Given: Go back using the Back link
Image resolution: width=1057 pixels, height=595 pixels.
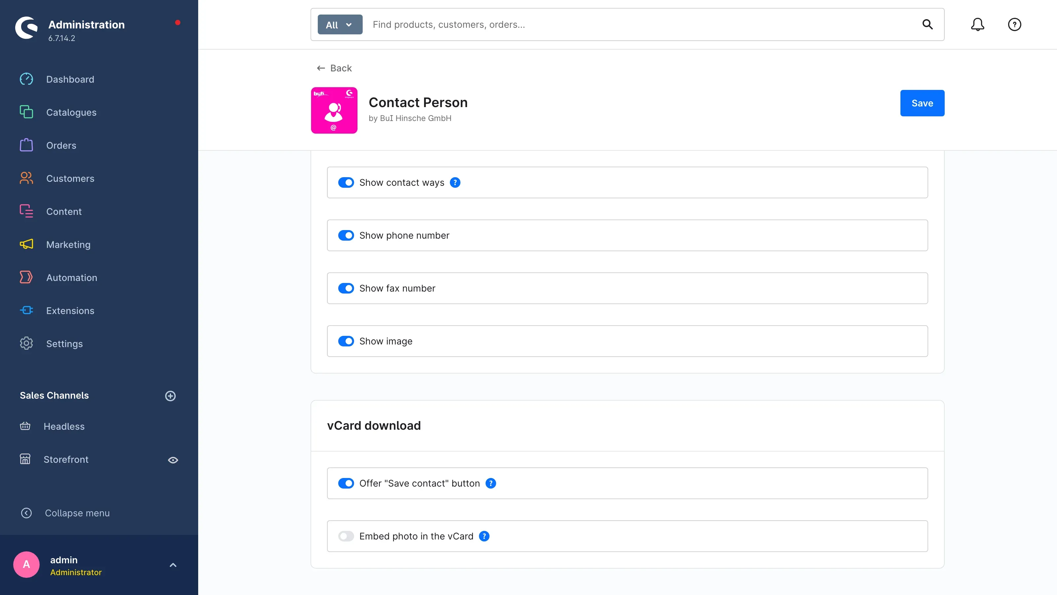Looking at the screenshot, I should point(334,68).
